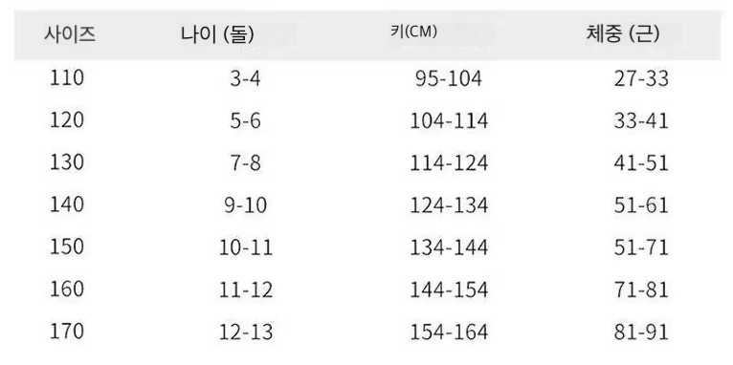Image resolution: width=733 pixels, height=365 pixels.
Task: Select size 110 in the size column
Action: [67, 78]
